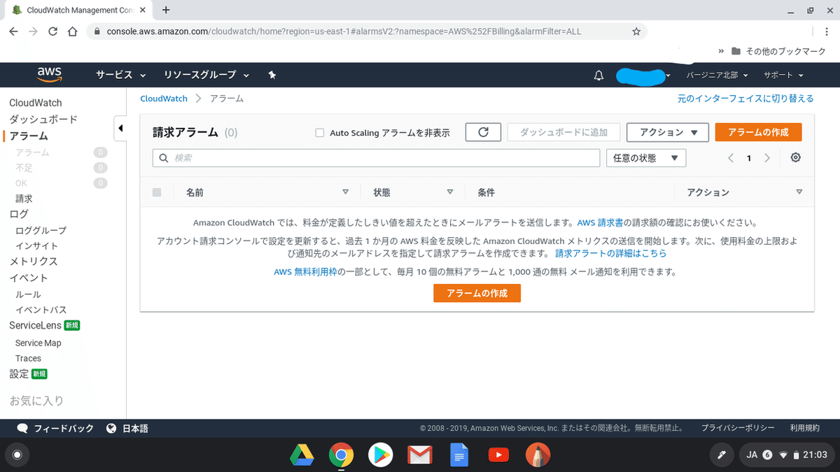
Task: Click the refresh icon to reload alarms
Action: pos(482,131)
